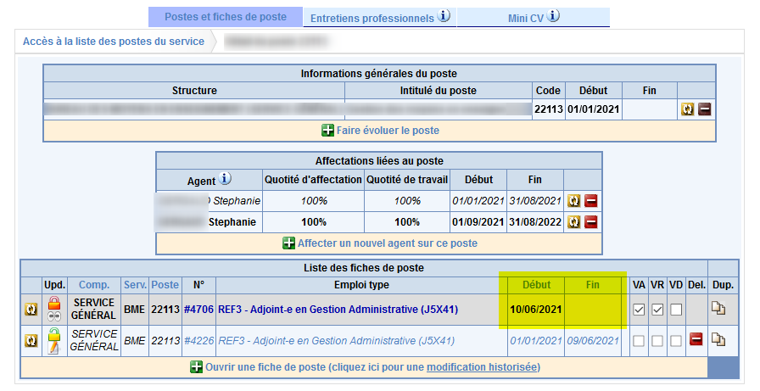Click the info icon beside the Agent header
The height and width of the screenshot is (391, 760).
(x=225, y=179)
